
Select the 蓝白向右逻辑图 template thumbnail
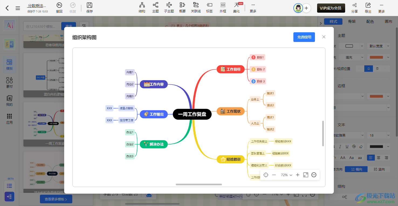coord(44,75)
